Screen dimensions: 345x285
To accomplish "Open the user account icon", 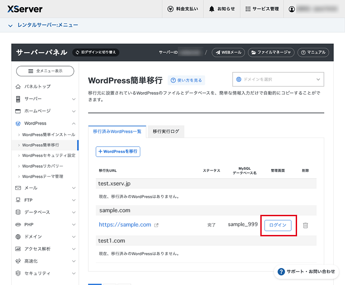I will click(x=292, y=9).
